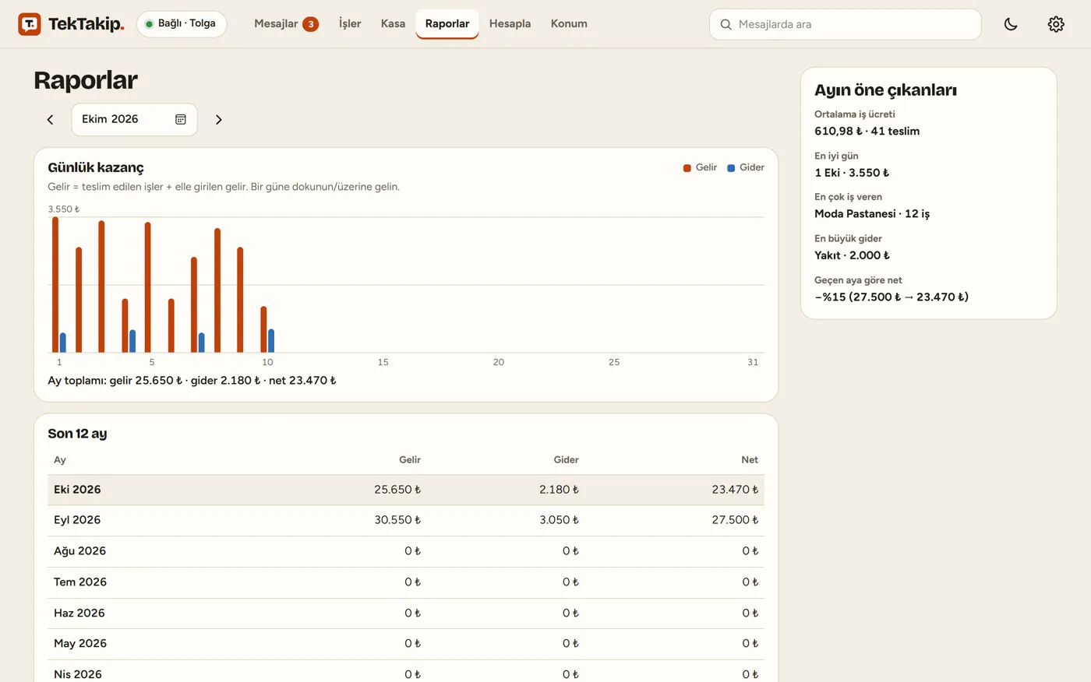Open the Konum tab

(569, 23)
